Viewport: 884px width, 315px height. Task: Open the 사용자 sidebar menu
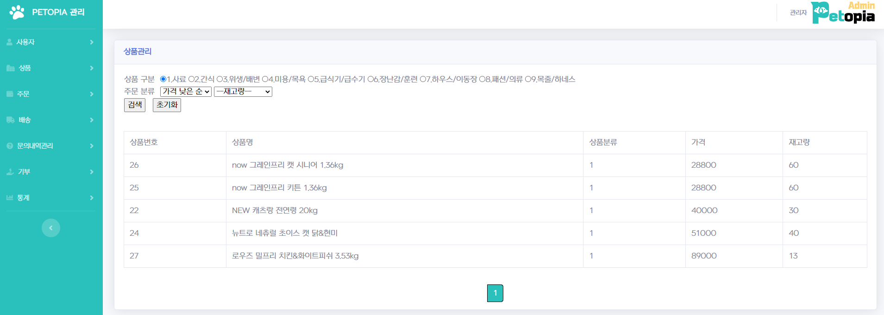(x=51, y=42)
